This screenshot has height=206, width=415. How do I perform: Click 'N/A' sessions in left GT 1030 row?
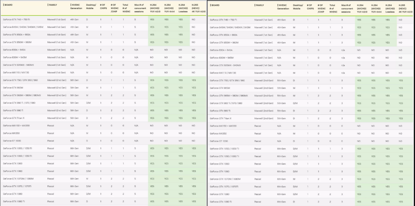point(136,141)
